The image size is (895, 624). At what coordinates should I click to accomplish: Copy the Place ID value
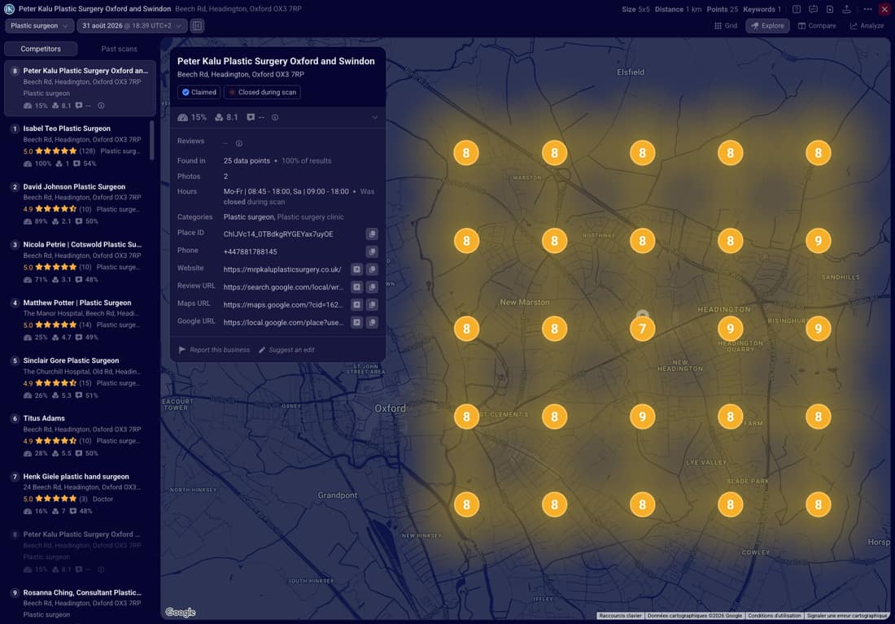372,234
